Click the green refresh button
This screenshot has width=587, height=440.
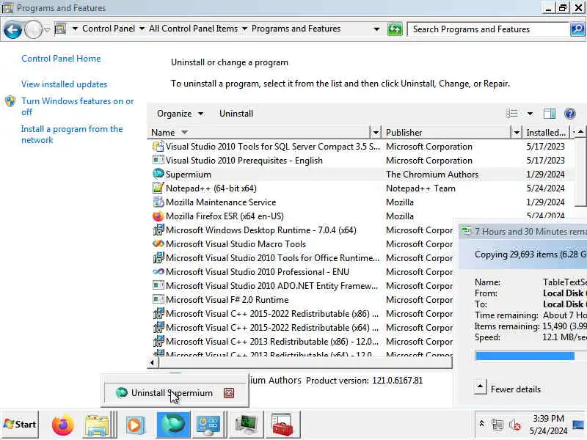pos(395,29)
